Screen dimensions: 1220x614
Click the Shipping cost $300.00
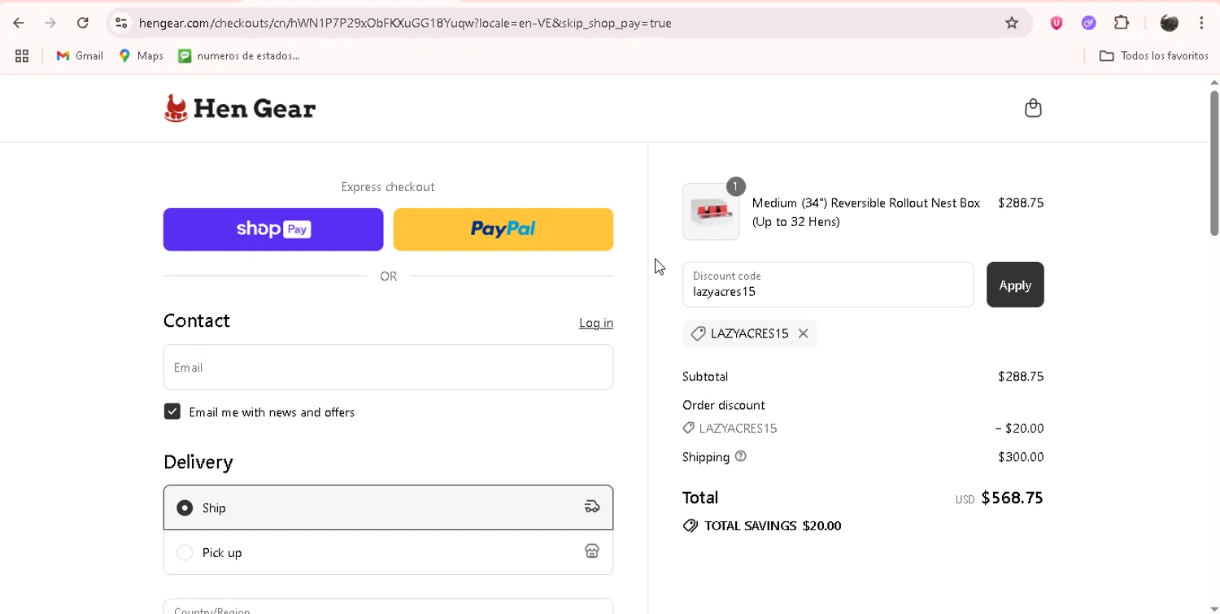coord(1021,457)
